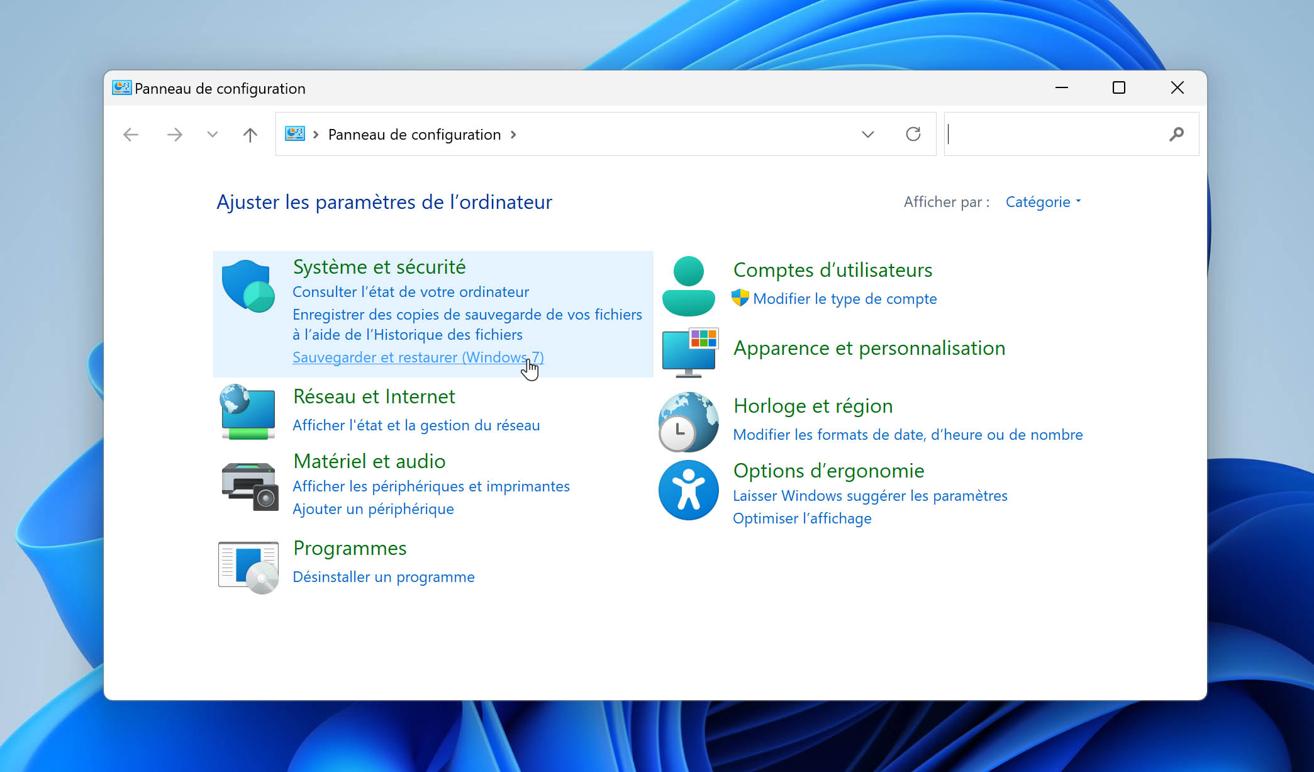This screenshot has width=1314, height=772.
Task: Click the address bar path field
Action: coord(605,134)
